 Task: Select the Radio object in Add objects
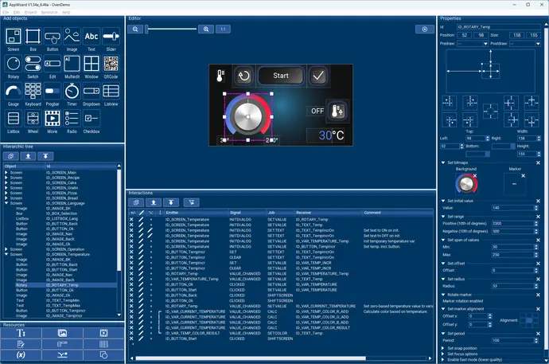click(72, 119)
